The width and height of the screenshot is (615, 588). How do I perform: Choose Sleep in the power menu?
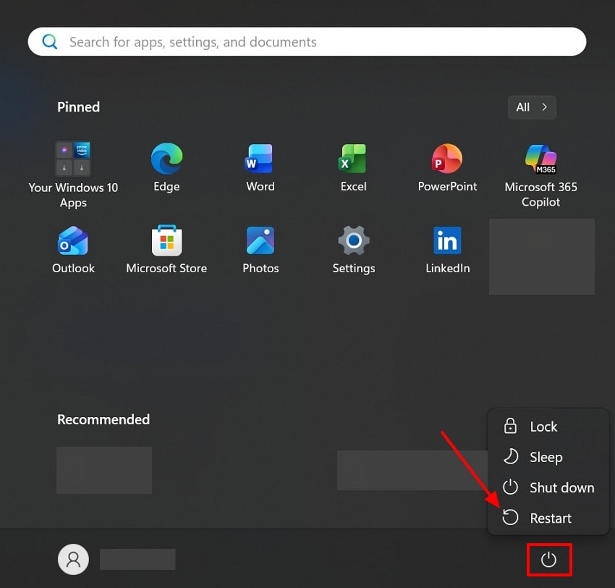[548, 457]
